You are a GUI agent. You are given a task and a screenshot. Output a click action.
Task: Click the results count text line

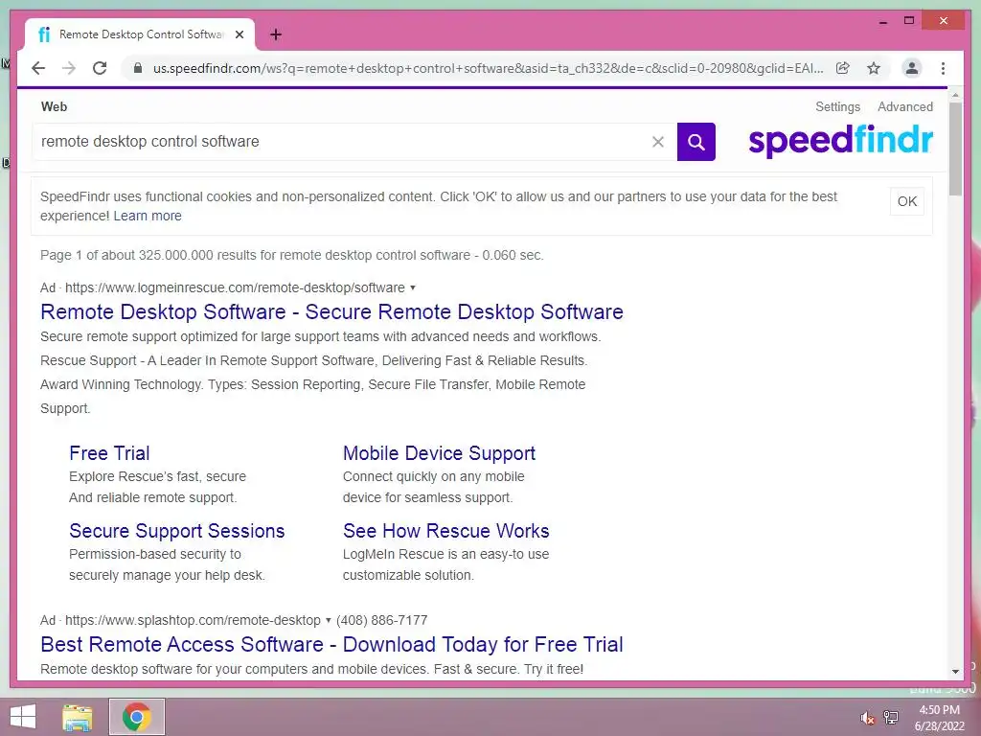[291, 255]
